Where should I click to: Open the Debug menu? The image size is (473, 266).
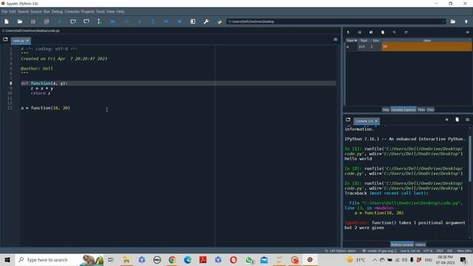pos(57,12)
